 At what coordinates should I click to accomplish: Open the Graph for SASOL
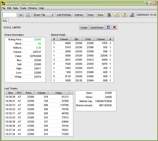(x=84, y=27)
